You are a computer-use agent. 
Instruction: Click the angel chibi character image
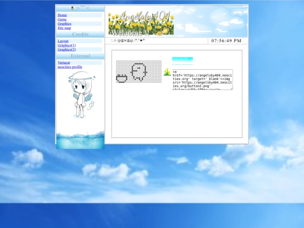click(82, 95)
